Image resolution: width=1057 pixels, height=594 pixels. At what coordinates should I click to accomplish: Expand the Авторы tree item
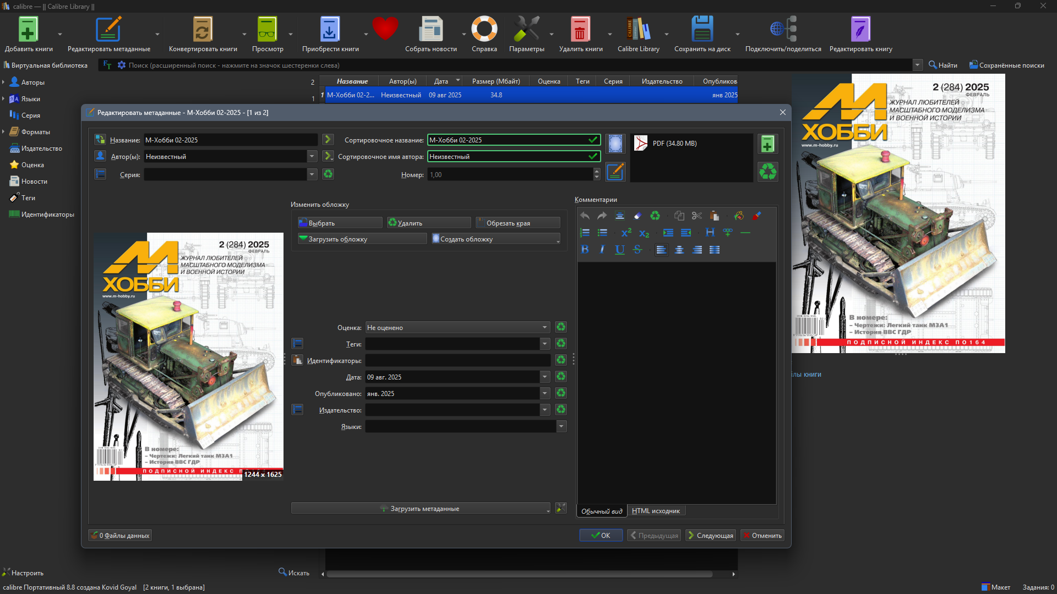click(x=3, y=82)
